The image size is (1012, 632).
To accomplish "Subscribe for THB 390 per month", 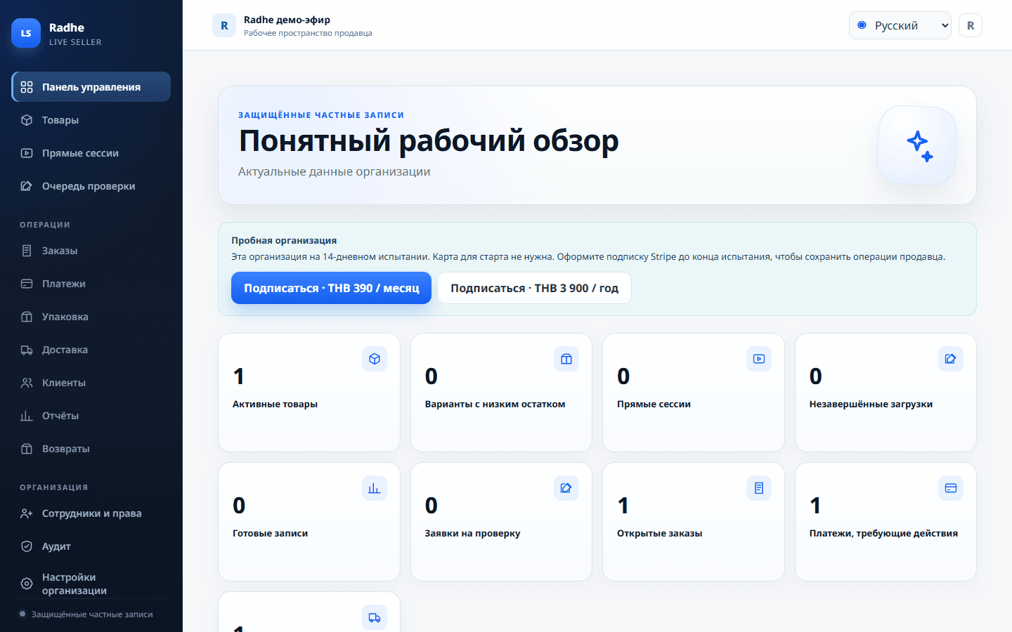I will tap(331, 288).
